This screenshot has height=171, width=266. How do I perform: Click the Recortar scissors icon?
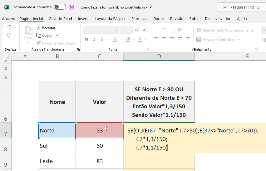(39, 28)
